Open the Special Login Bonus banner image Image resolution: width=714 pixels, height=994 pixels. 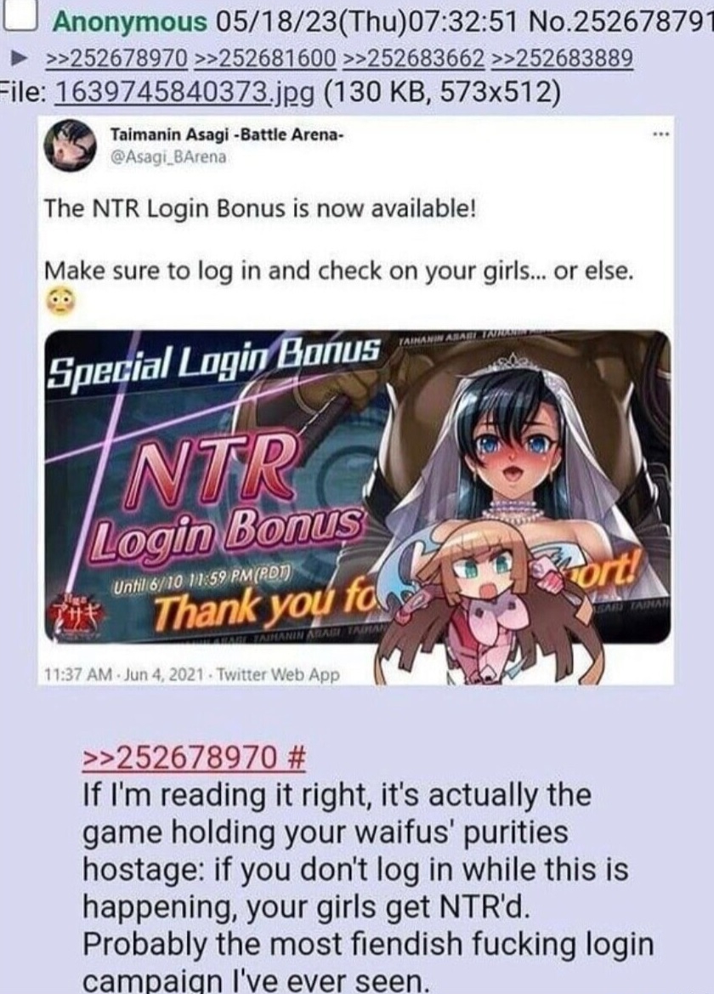tap(358, 486)
